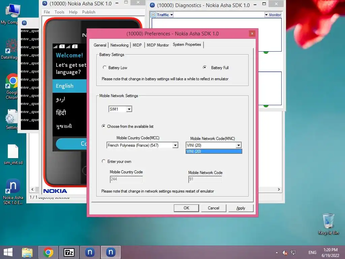Click taskbar clock showing 1:20 PM
The image size is (345, 259).
pos(330,253)
